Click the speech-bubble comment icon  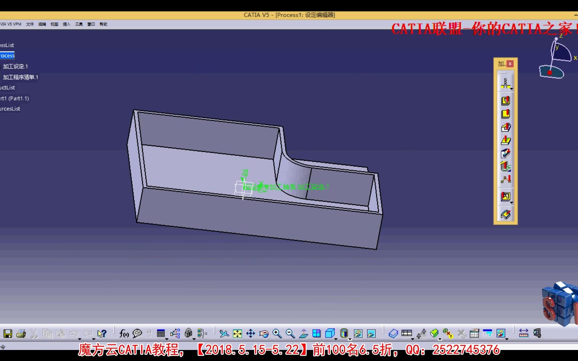pos(137,333)
